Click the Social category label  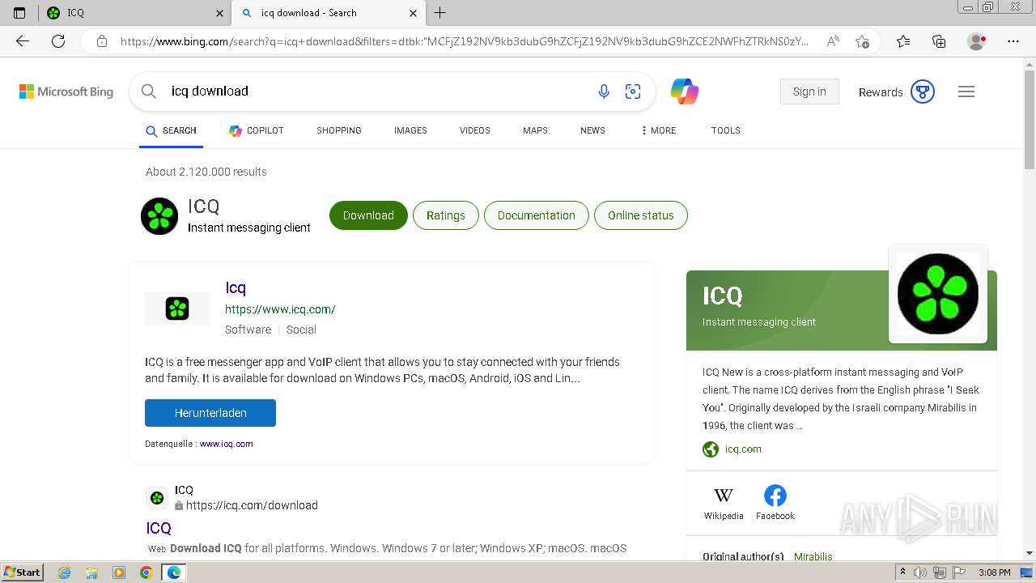coord(301,330)
